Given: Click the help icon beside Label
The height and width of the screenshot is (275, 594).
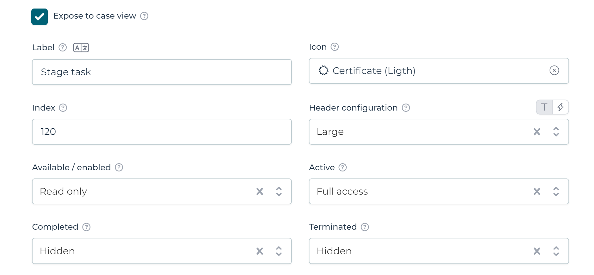Looking at the screenshot, I should (63, 48).
